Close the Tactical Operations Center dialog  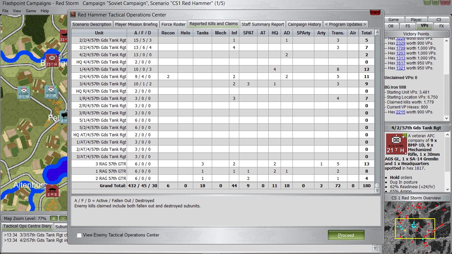pos(375,13)
